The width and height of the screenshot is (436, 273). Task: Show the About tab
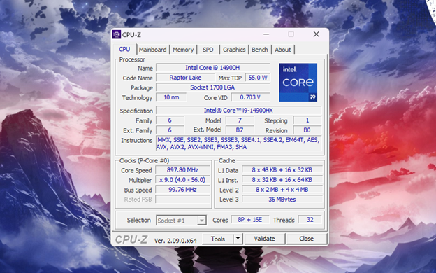[283, 50]
